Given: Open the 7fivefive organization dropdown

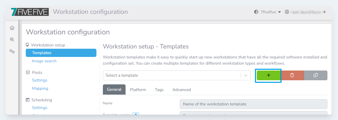Looking at the screenshot, I should tap(267, 12).
